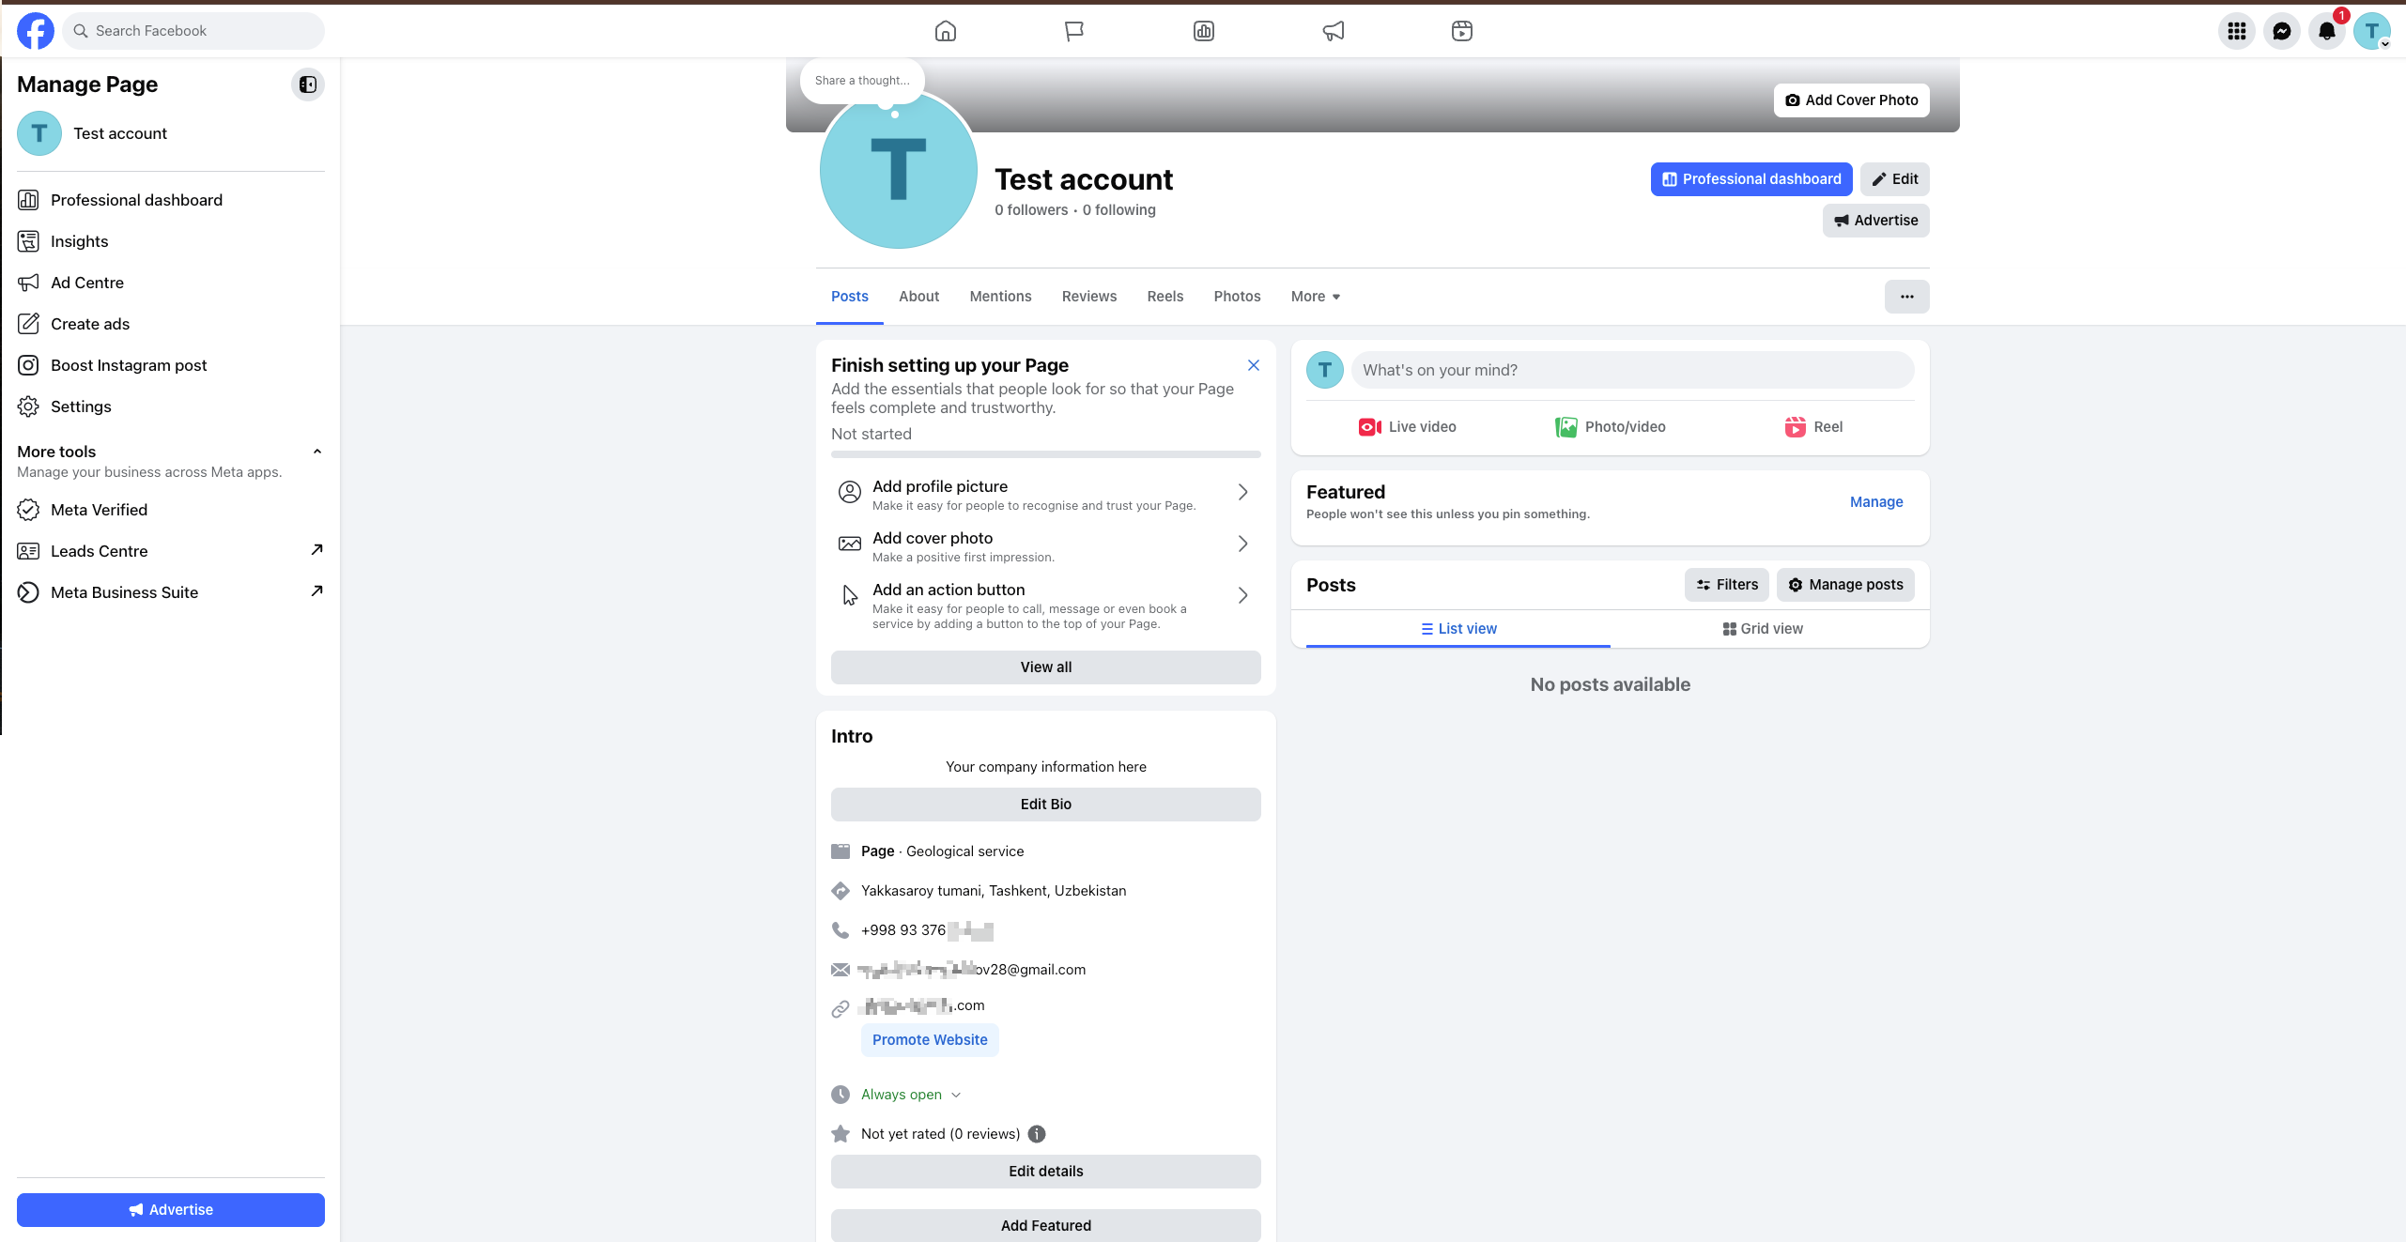The image size is (2406, 1242).
Task: Open the Messenger icon
Action: pos(2282,31)
